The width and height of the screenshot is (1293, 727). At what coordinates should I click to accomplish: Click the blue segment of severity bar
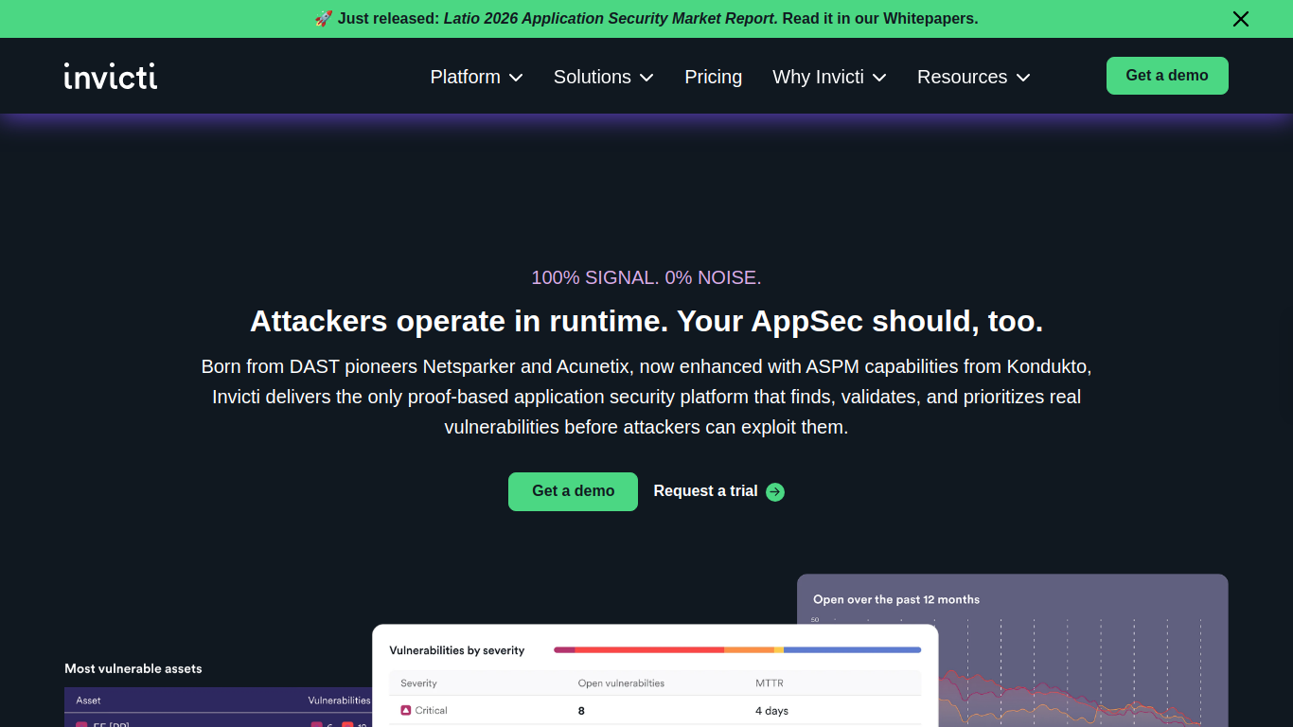[x=852, y=649]
